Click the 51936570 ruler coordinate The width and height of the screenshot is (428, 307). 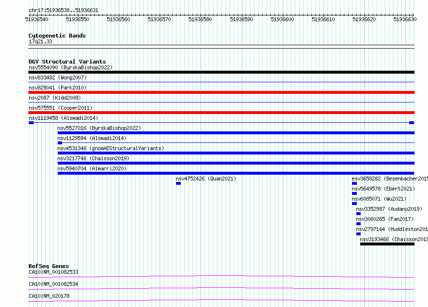159,19
